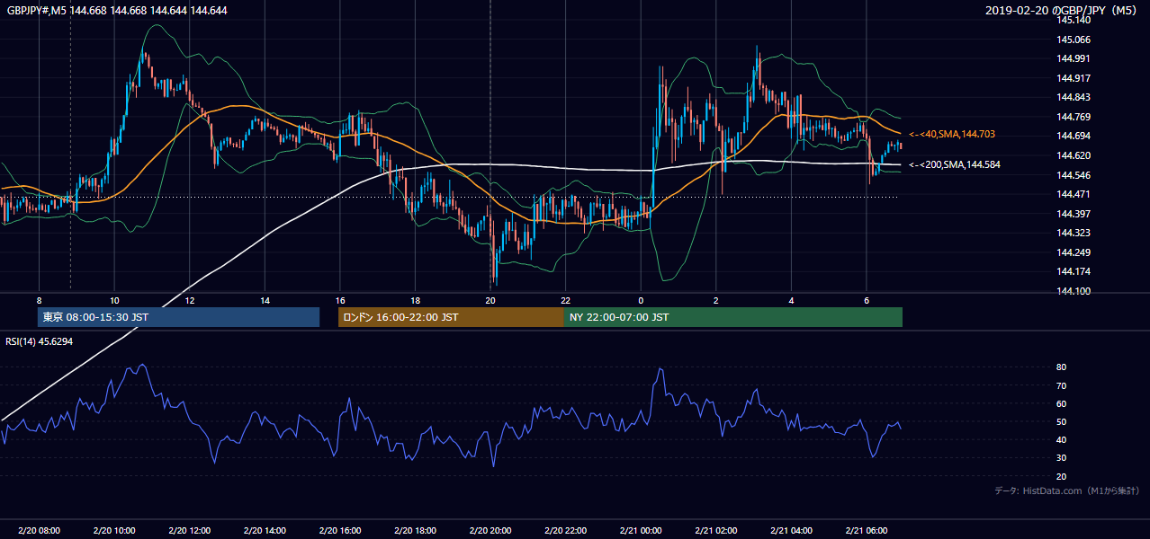
Task: Select the London session bar 16:00-22:00 JST
Action: (x=451, y=317)
